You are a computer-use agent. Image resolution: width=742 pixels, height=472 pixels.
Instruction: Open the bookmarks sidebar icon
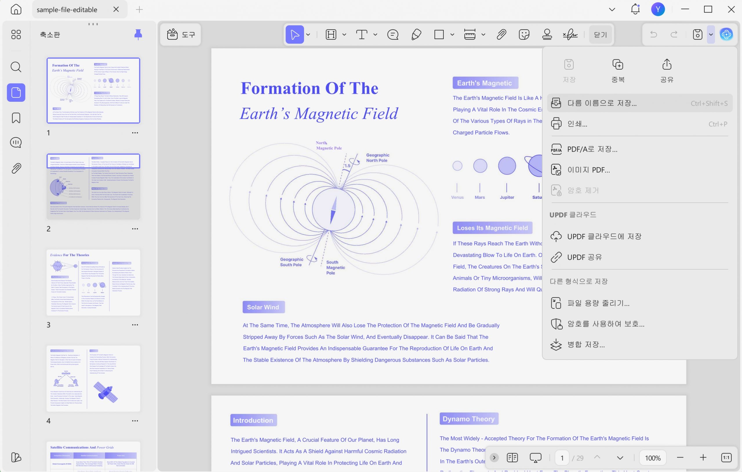pyautogui.click(x=16, y=118)
